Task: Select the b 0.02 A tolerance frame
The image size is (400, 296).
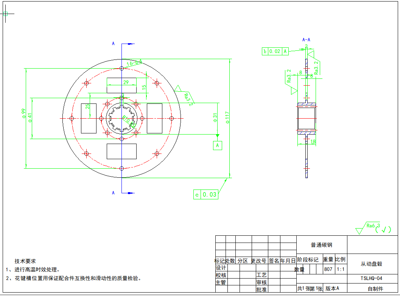Action: pos(275,51)
